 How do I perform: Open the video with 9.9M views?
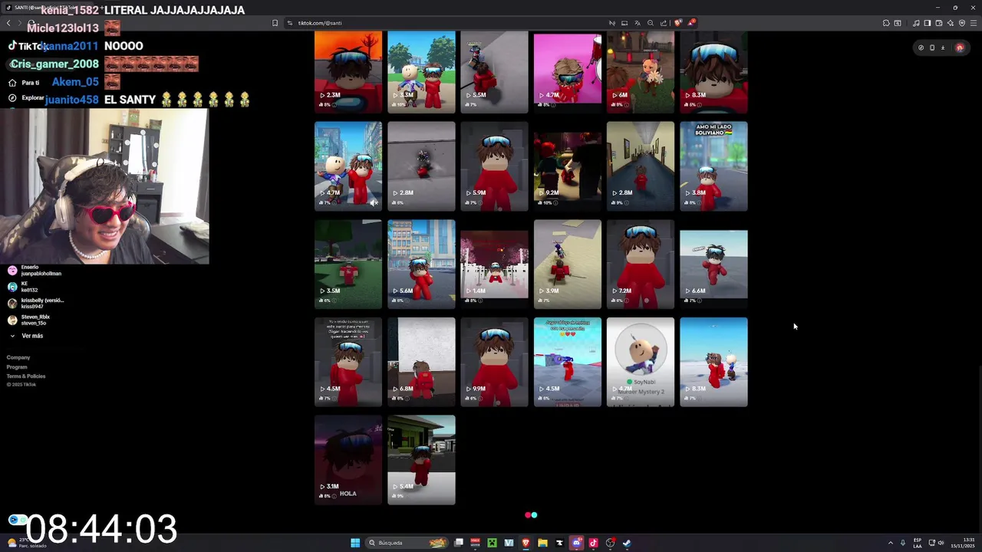click(494, 362)
